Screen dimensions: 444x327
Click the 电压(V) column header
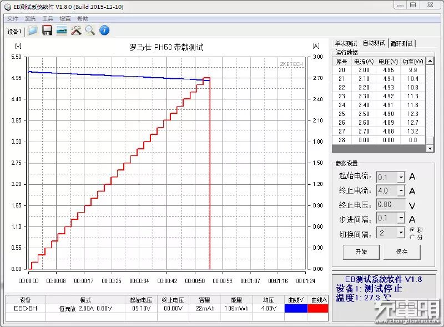pos(388,62)
